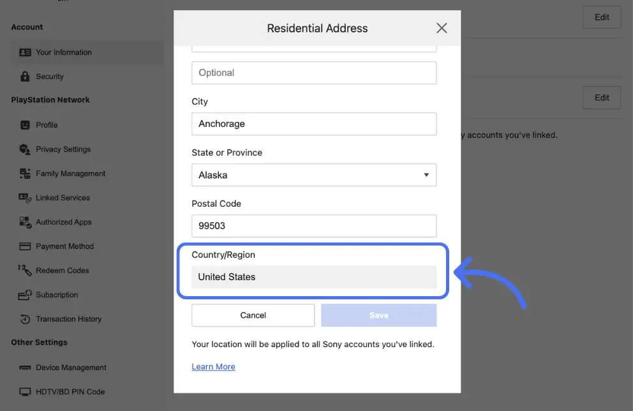Click the Security lock icon

pyautogui.click(x=24, y=76)
